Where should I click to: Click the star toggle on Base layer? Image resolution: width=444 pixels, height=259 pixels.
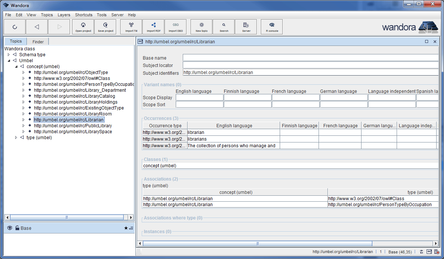tap(126, 228)
